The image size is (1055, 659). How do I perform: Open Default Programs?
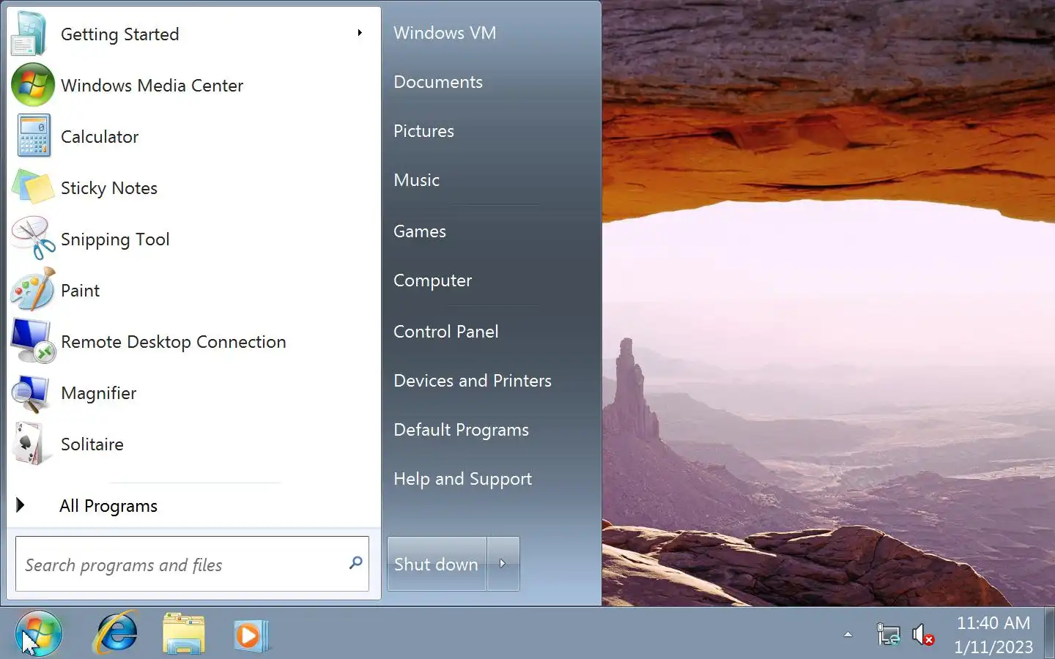tap(461, 430)
